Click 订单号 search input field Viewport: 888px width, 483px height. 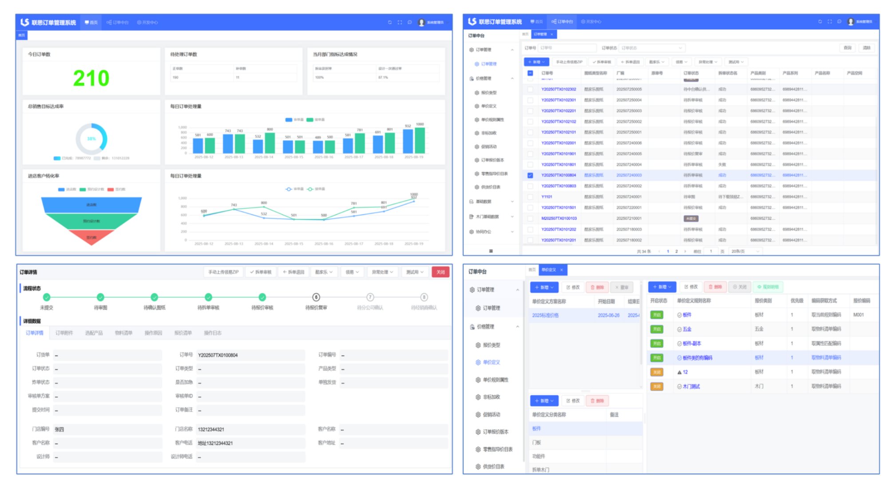(567, 48)
